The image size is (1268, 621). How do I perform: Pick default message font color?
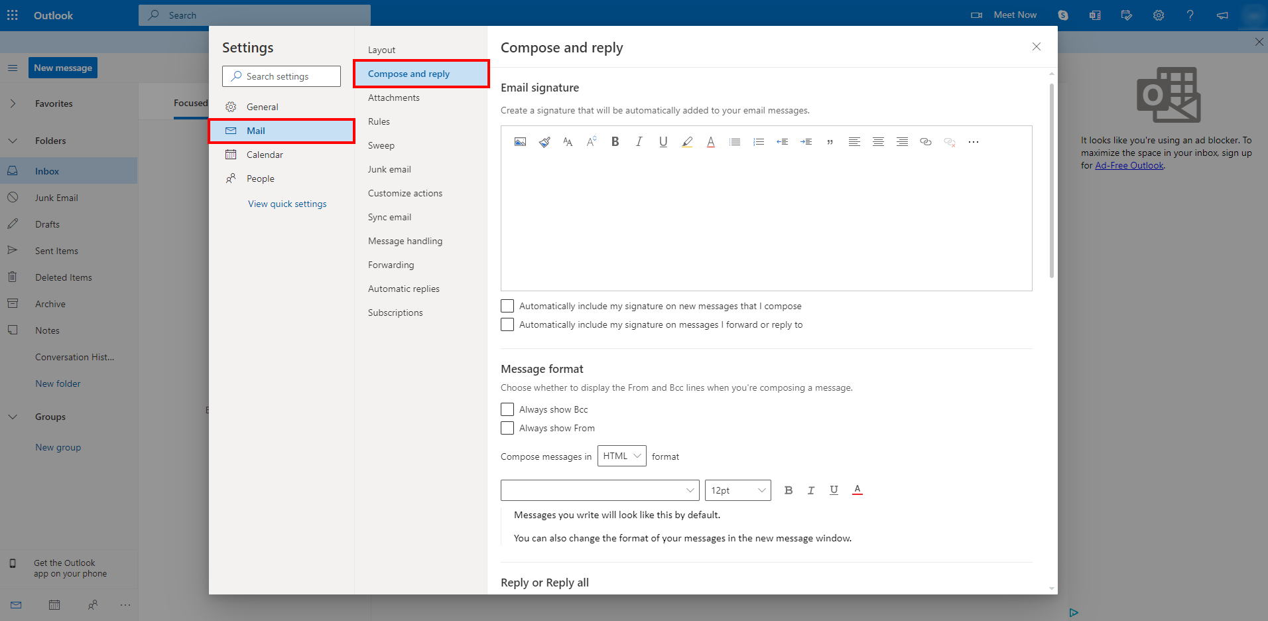coord(857,490)
